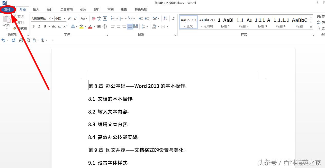Select the sort (排序) icon
Image resolution: width=325 pixels, height=168 pixels.
pos(166,18)
